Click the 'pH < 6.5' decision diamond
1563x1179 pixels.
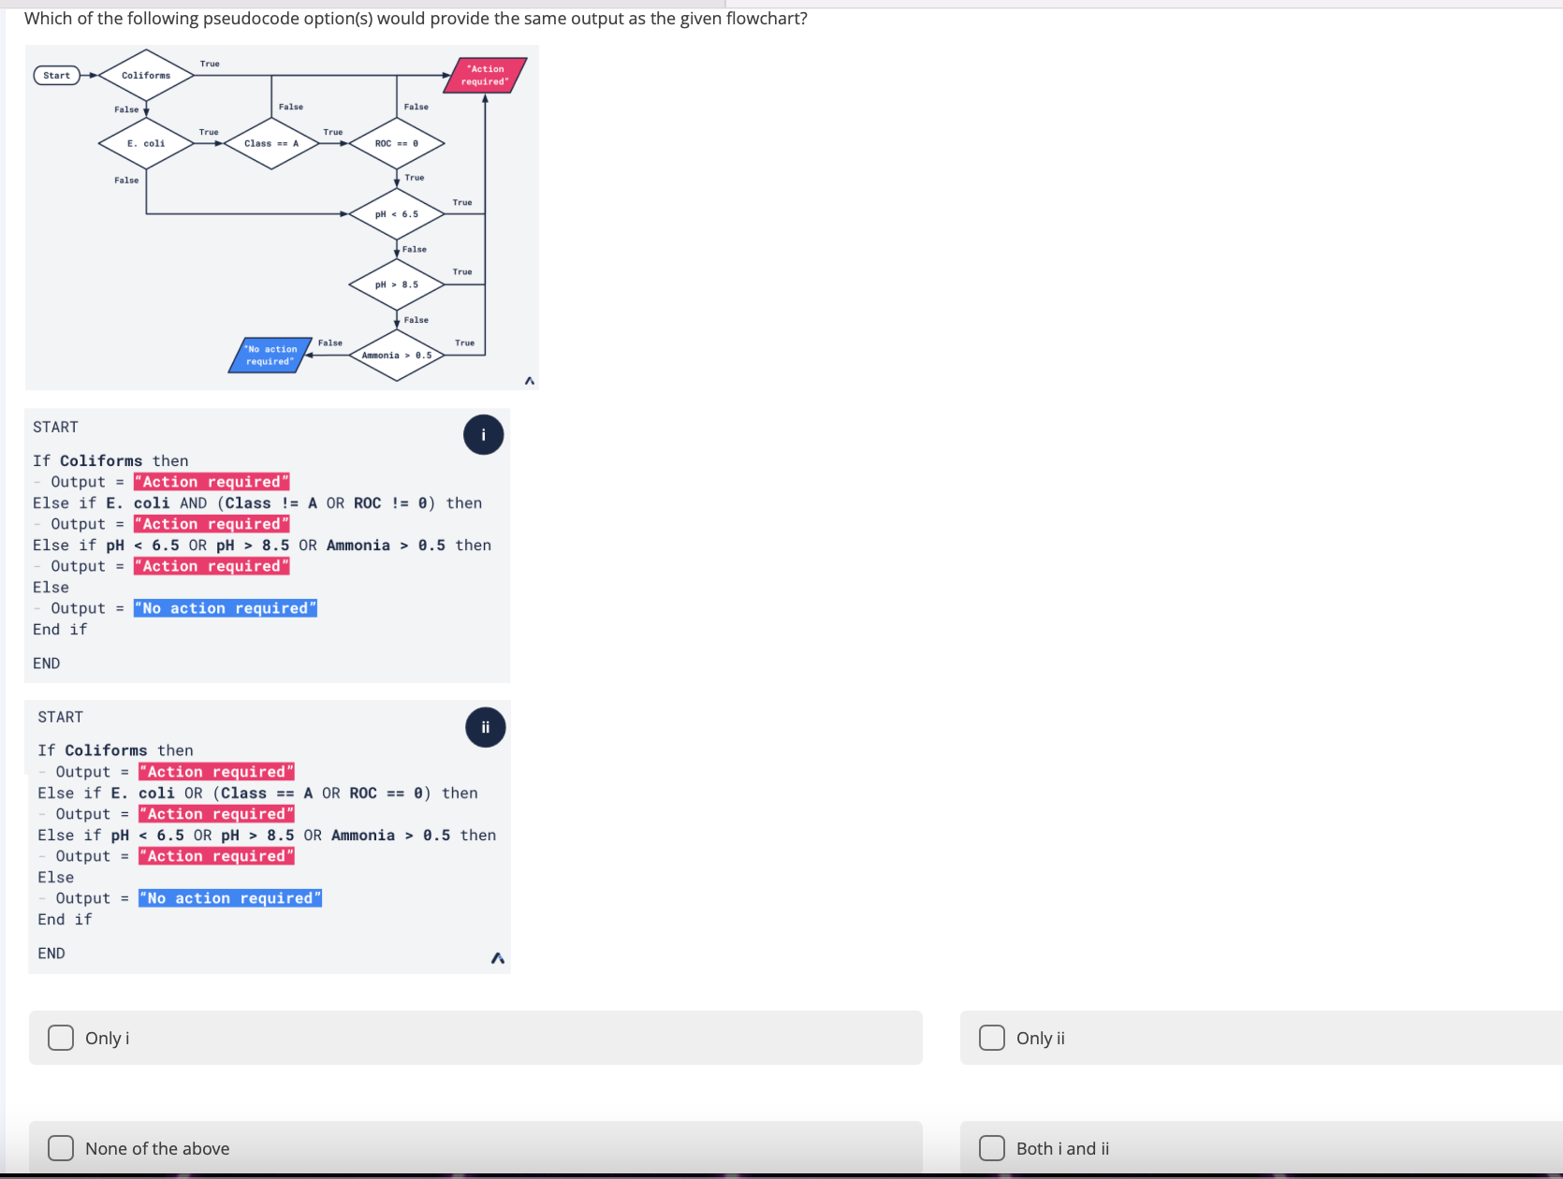click(397, 214)
